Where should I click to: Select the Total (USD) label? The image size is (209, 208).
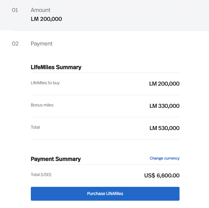pos(41,175)
